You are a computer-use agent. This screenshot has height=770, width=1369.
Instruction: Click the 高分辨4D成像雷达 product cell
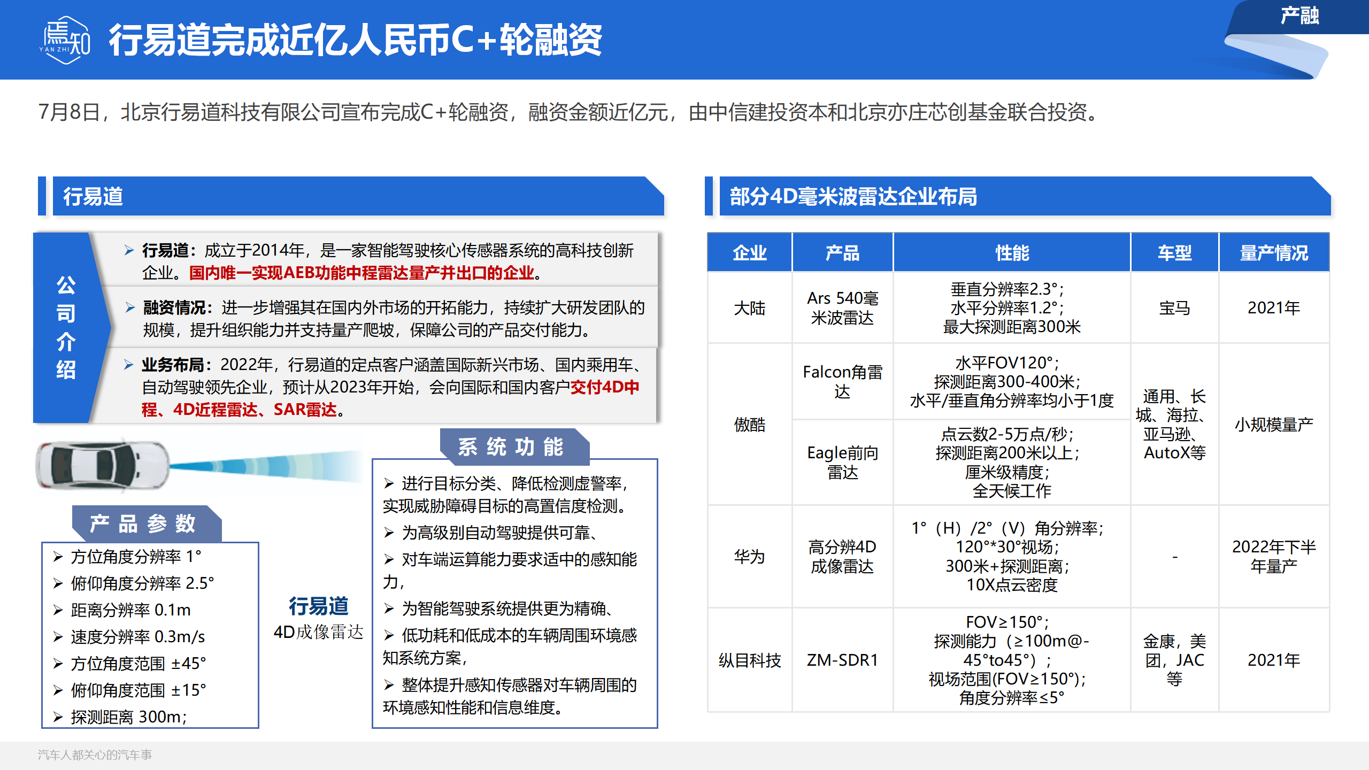[x=843, y=557]
